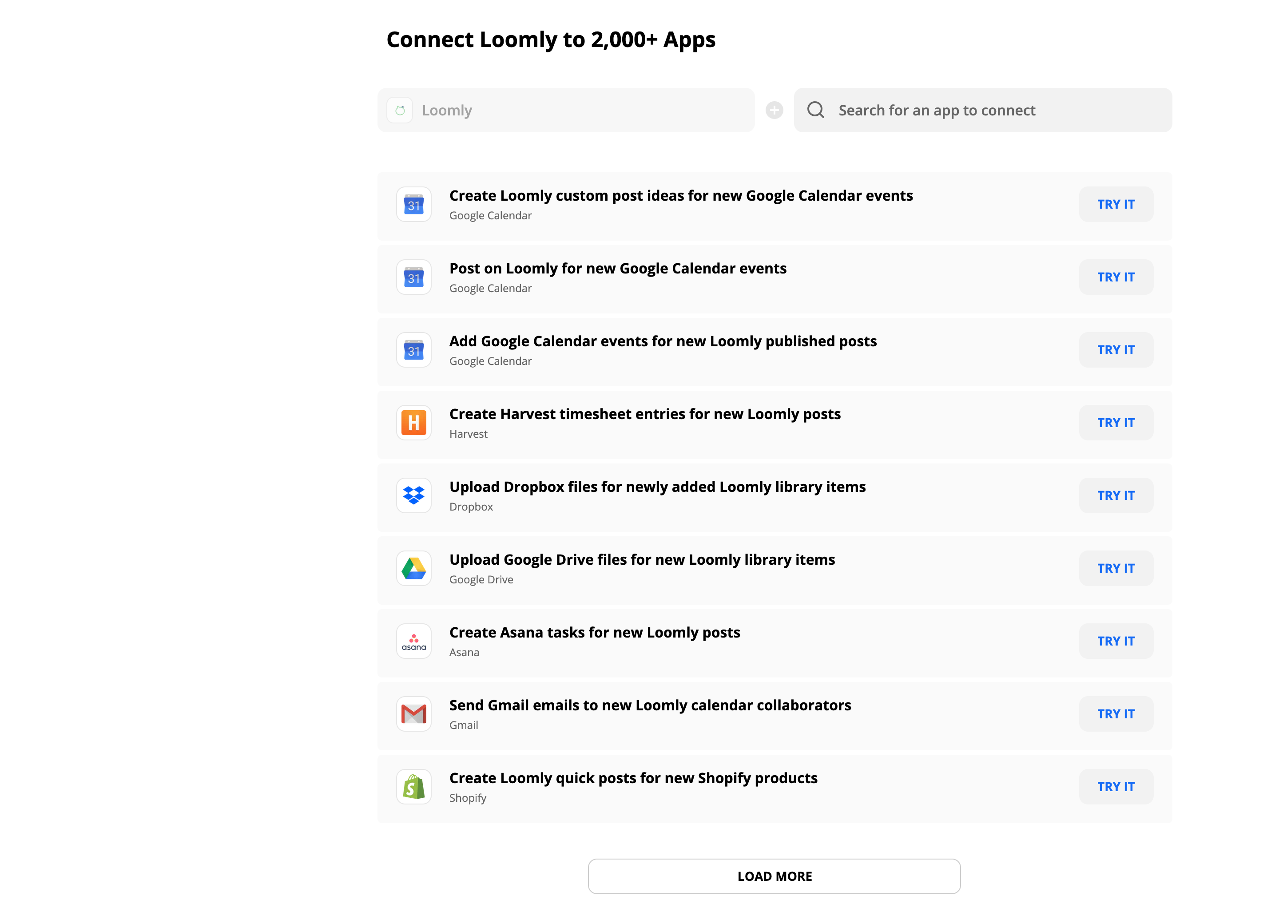This screenshot has height=923, width=1279.
Task: Select the Google Drive icon
Action: [x=413, y=568]
